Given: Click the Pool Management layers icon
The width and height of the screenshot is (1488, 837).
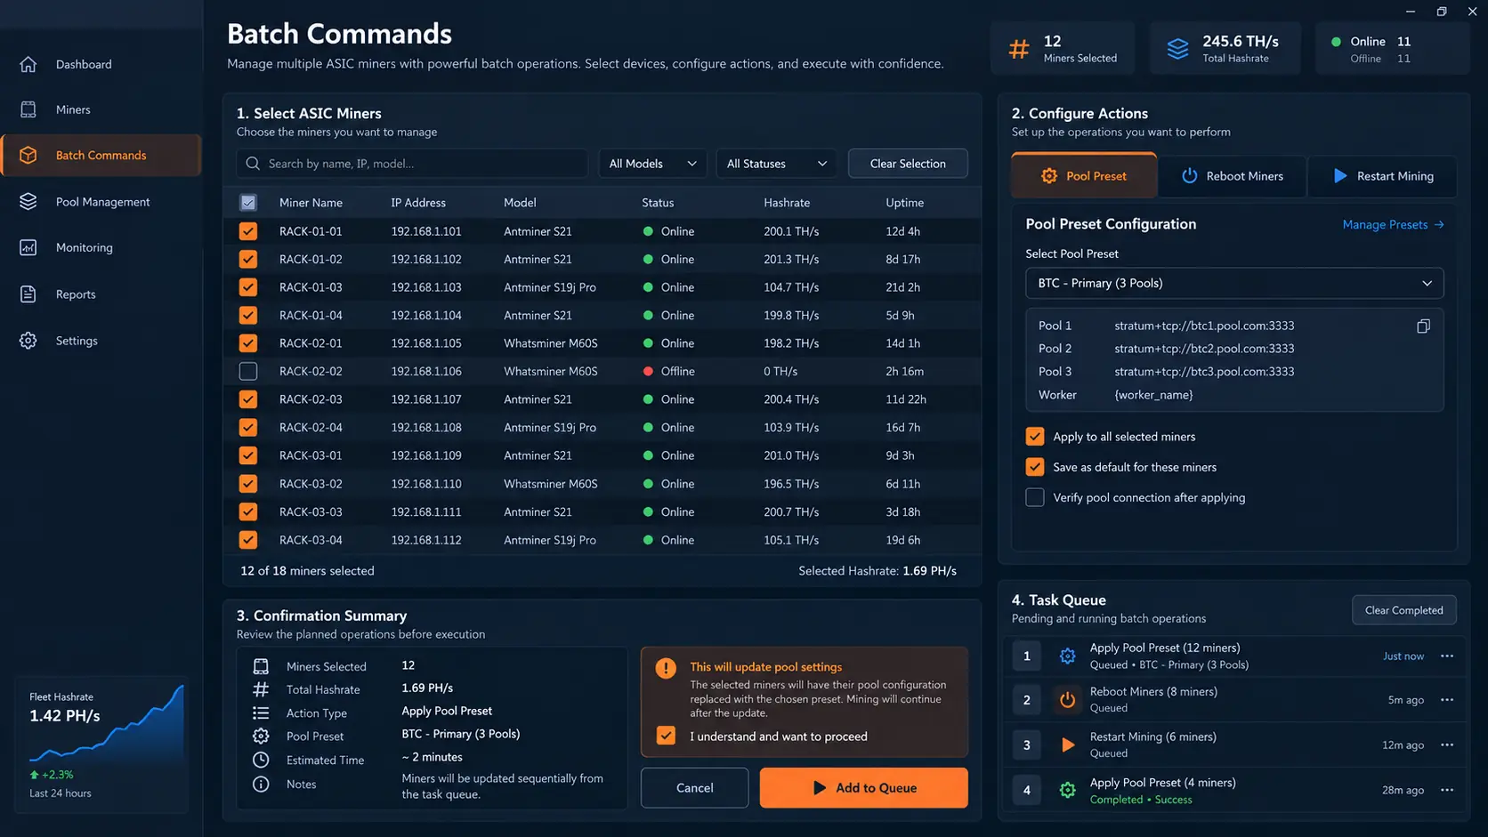Looking at the screenshot, I should (28, 202).
